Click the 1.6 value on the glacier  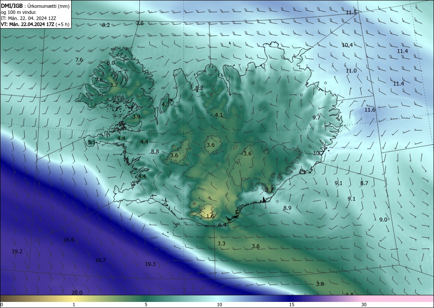point(210,216)
